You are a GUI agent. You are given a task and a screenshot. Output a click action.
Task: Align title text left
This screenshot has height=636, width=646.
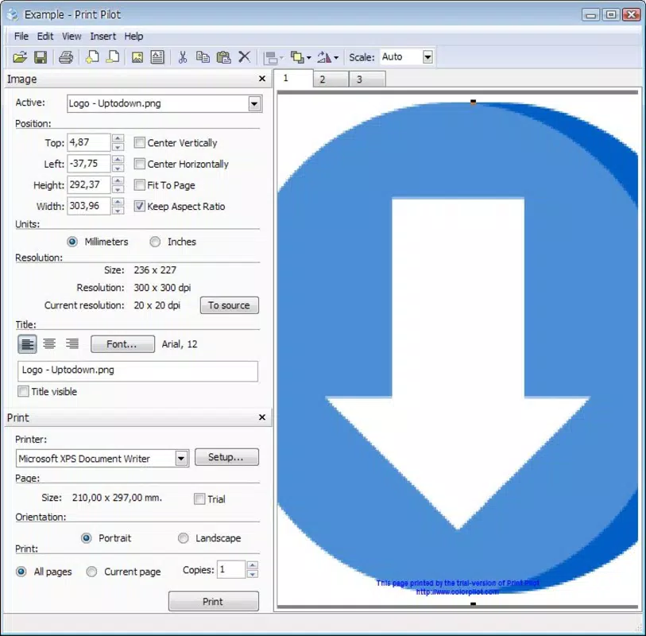click(x=27, y=343)
